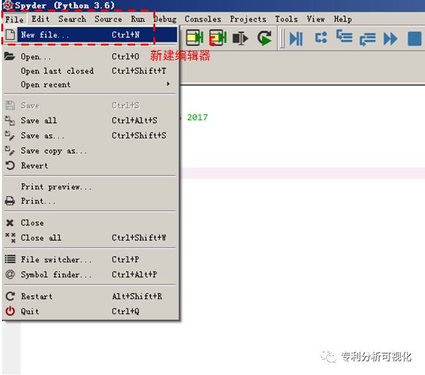Select Symbol finder... entry
The image size is (425, 375).
coord(91,274)
